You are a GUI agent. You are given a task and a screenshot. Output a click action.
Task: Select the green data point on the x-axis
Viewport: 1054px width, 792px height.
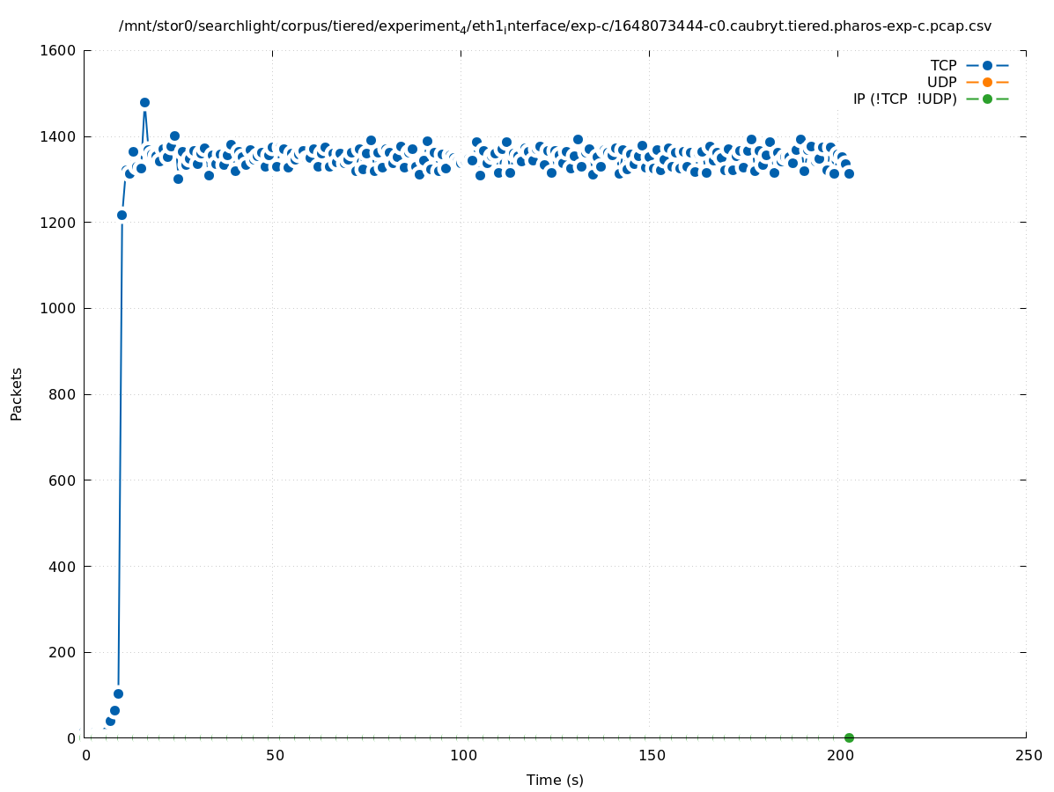[849, 737]
